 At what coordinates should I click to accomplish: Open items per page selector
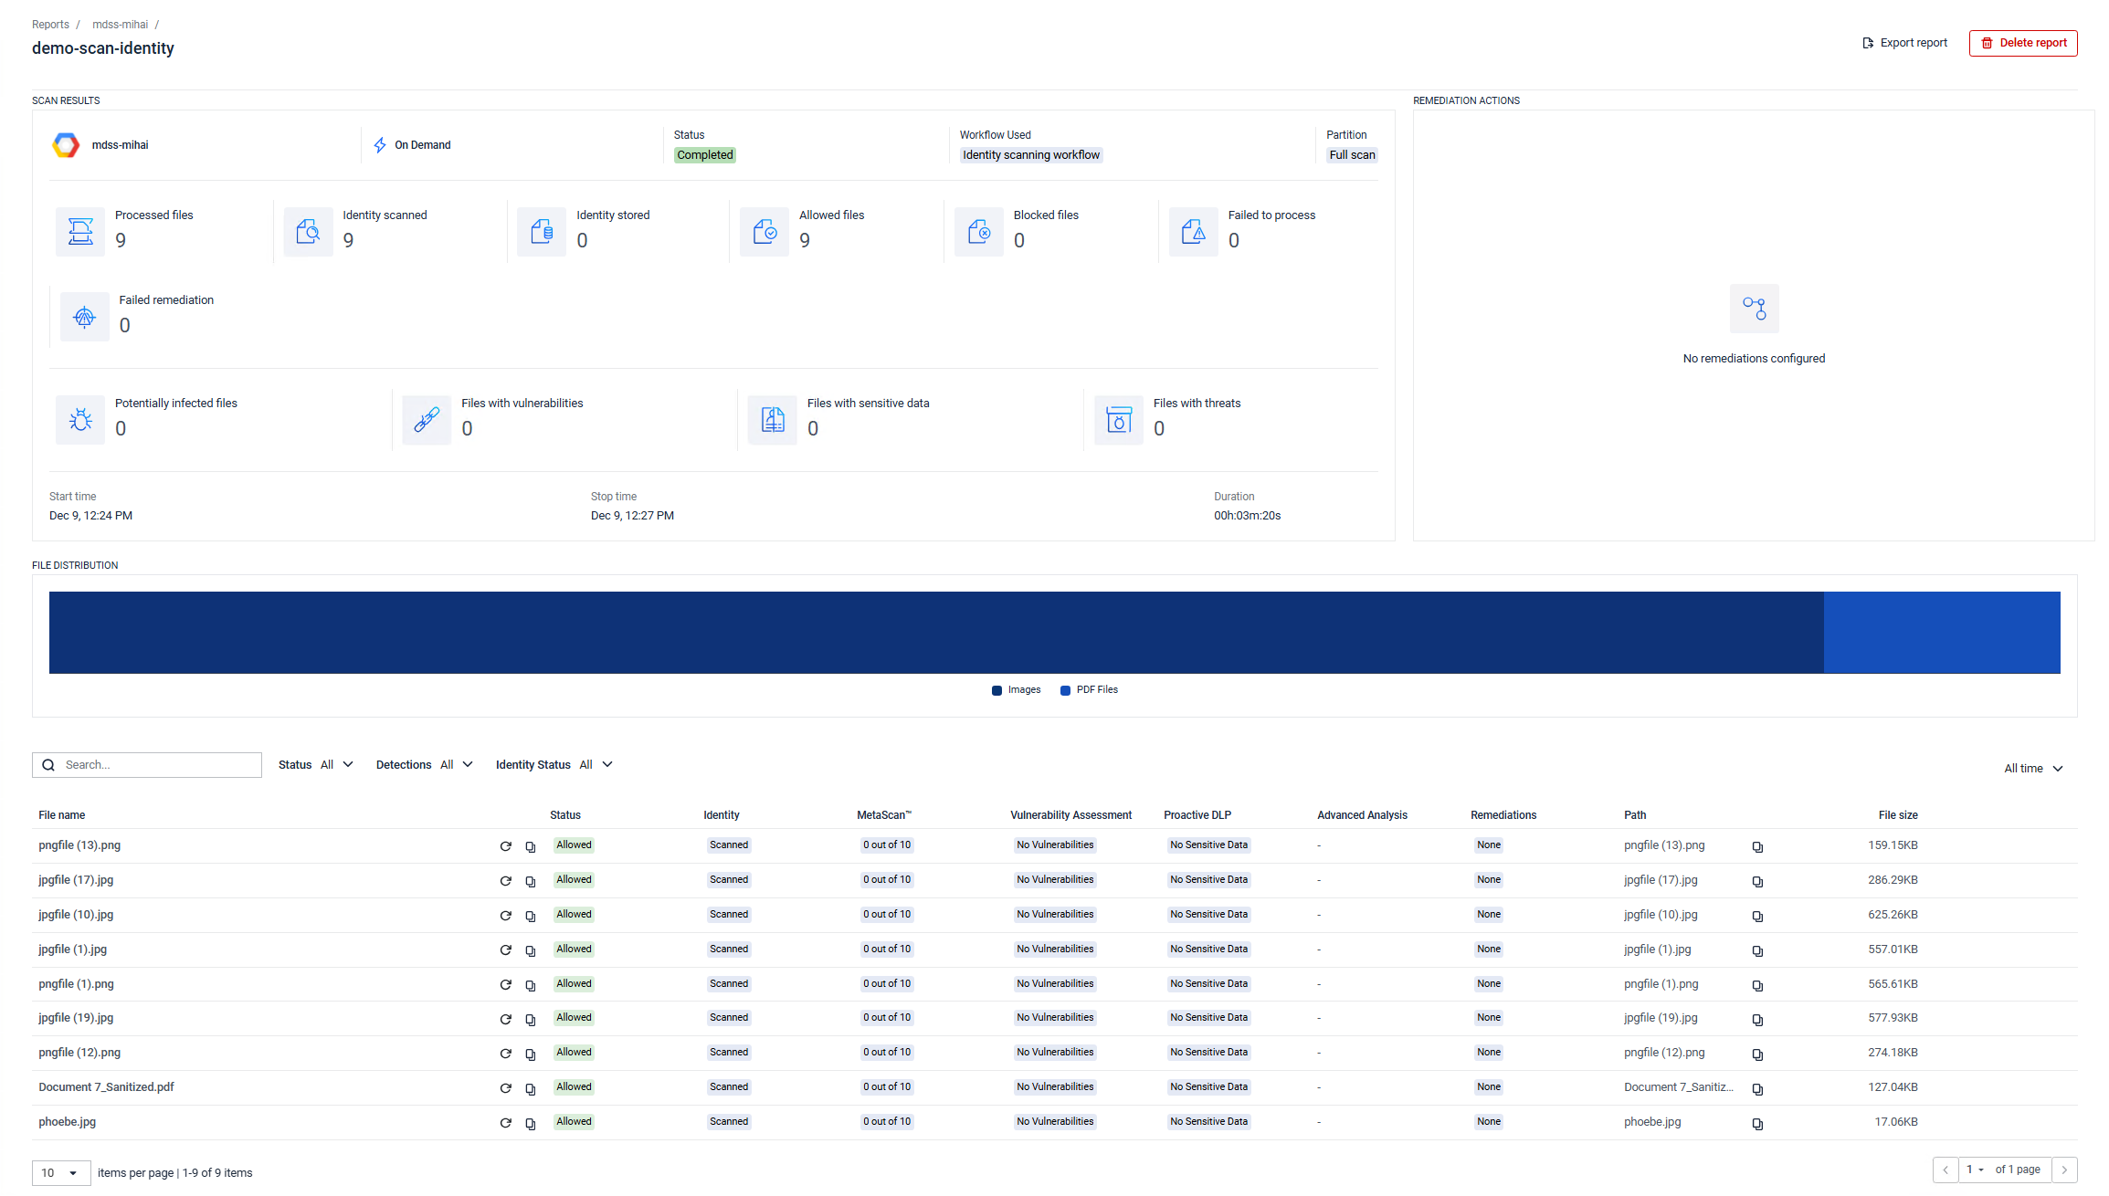click(60, 1173)
